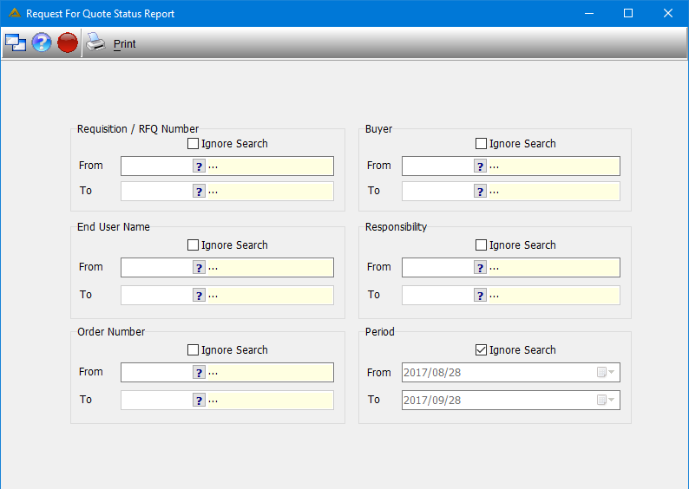Click the Print toolbar label
The width and height of the screenshot is (689, 489).
125,44
